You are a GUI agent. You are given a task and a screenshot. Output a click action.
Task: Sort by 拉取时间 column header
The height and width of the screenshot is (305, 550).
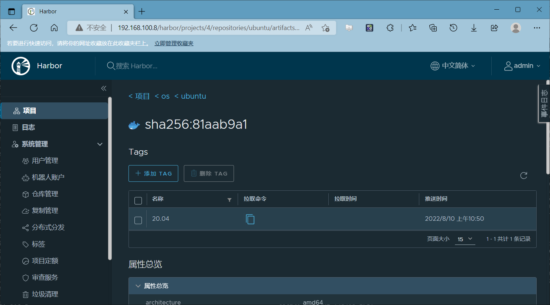pyautogui.click(x=345, y=199)
